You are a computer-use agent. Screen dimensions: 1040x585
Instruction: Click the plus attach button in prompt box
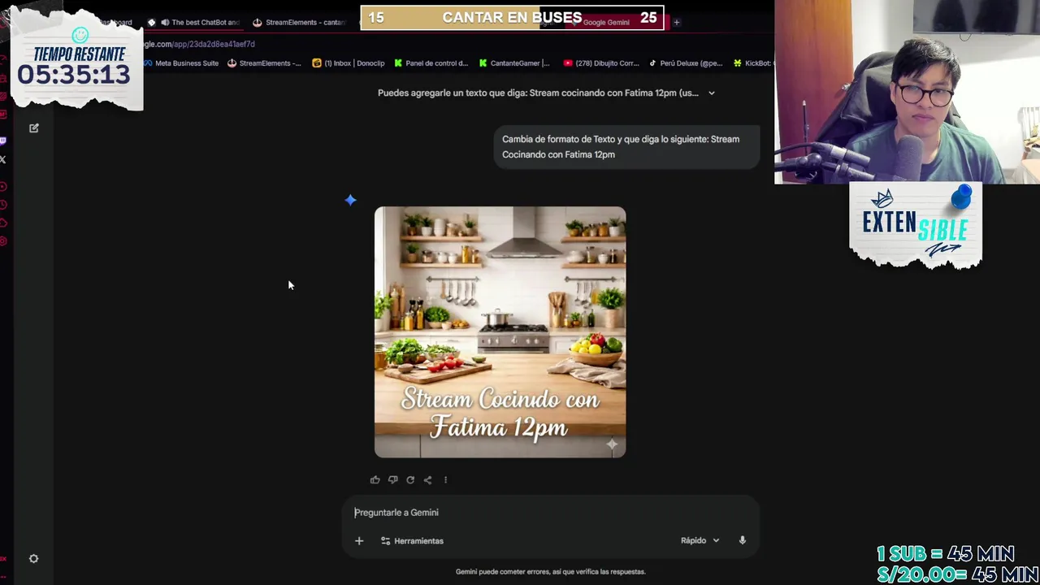359,541
